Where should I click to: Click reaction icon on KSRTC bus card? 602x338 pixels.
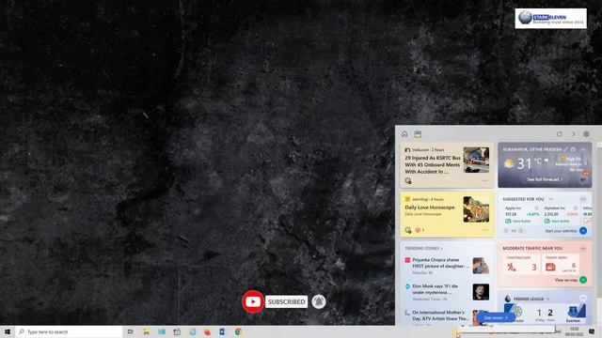pos(407,181)
